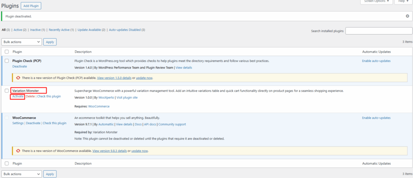Open the Visit plugin site link

(x=127, y=97)
